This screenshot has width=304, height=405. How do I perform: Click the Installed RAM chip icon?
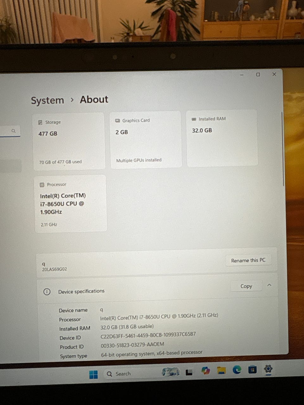194,119
